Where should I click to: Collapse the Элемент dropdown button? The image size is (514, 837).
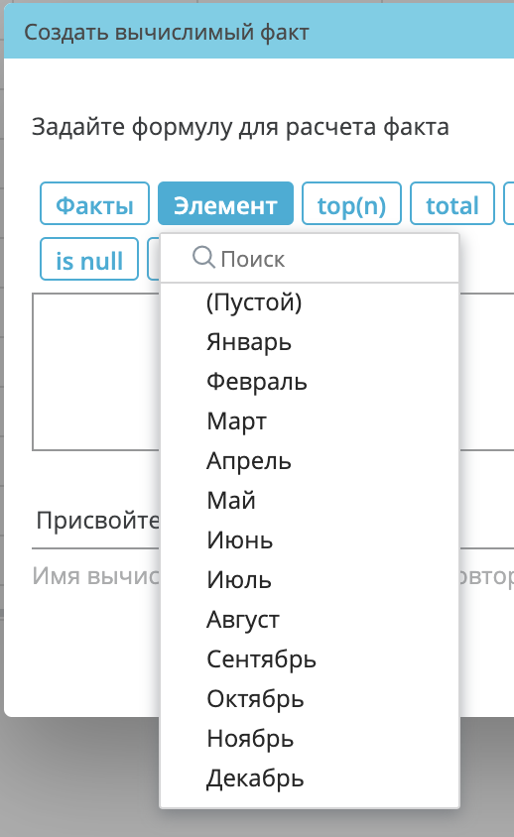click(225, 203)
